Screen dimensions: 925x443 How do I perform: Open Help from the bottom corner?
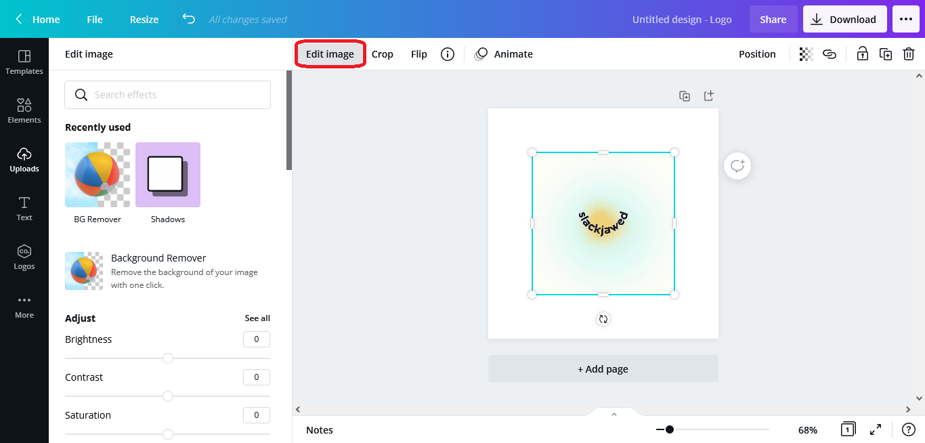(909, 429)
